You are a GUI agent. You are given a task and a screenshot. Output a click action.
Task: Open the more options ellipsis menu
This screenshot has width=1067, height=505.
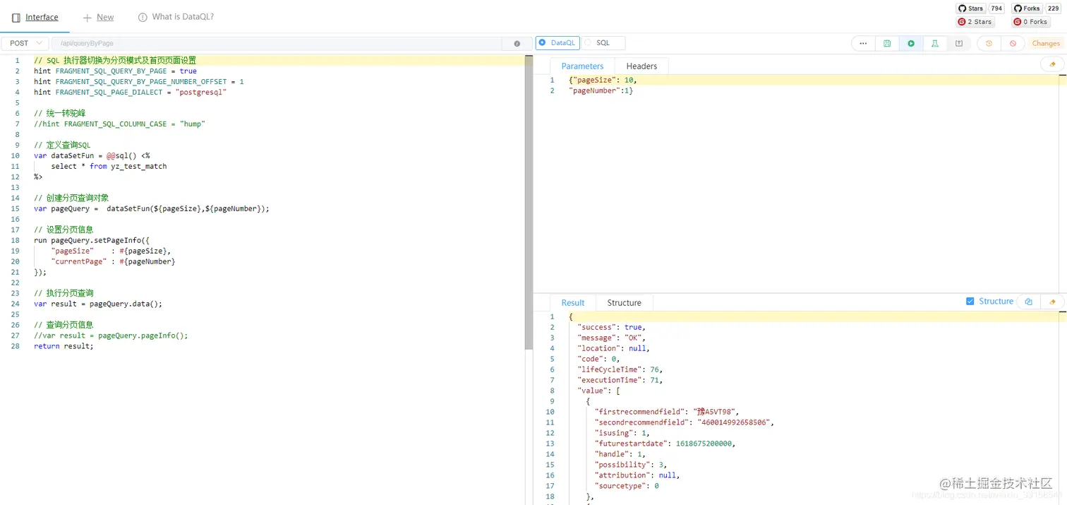[862, 43]
